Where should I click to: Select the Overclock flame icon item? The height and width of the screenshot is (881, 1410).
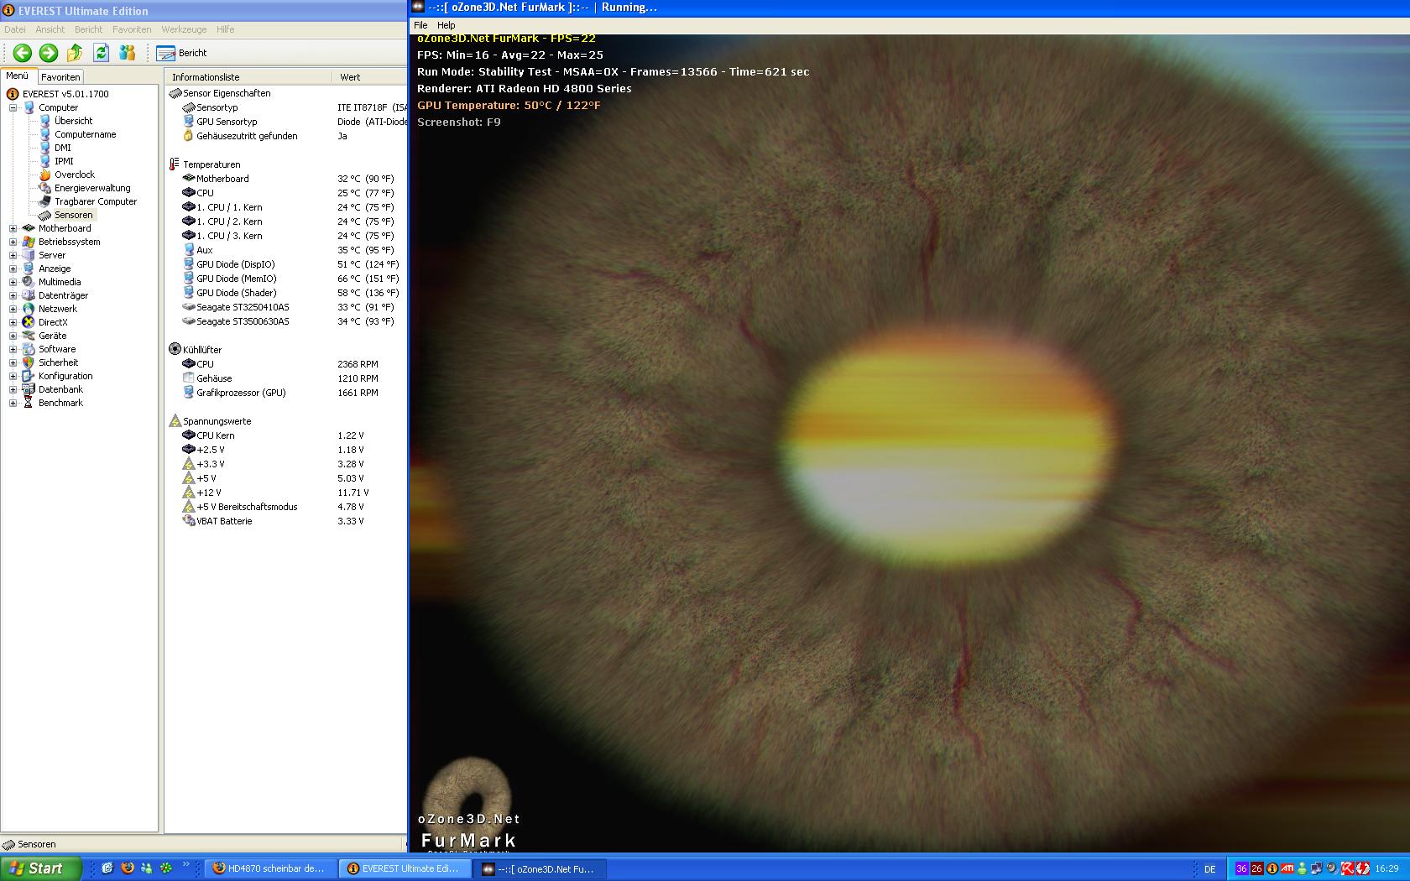click(x=45, y=175)
